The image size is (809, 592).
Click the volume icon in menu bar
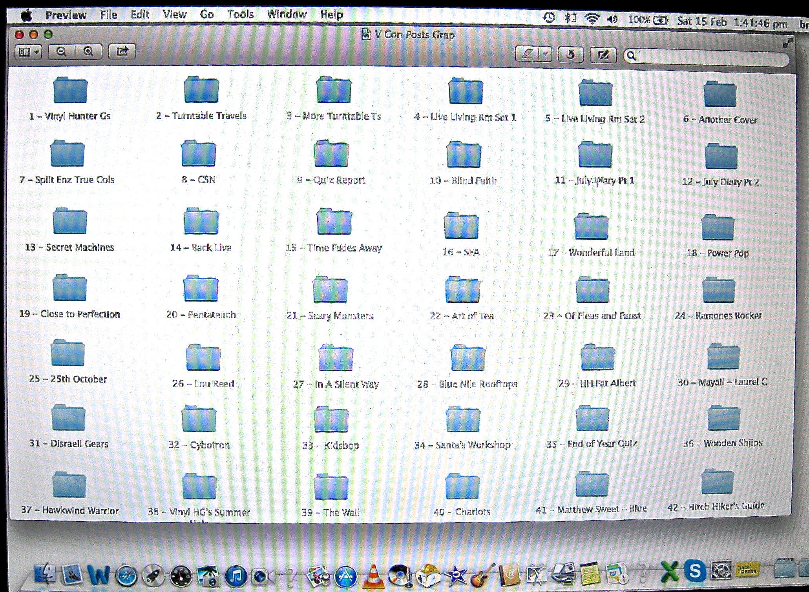pyautogui.click(x=612, y=19)
